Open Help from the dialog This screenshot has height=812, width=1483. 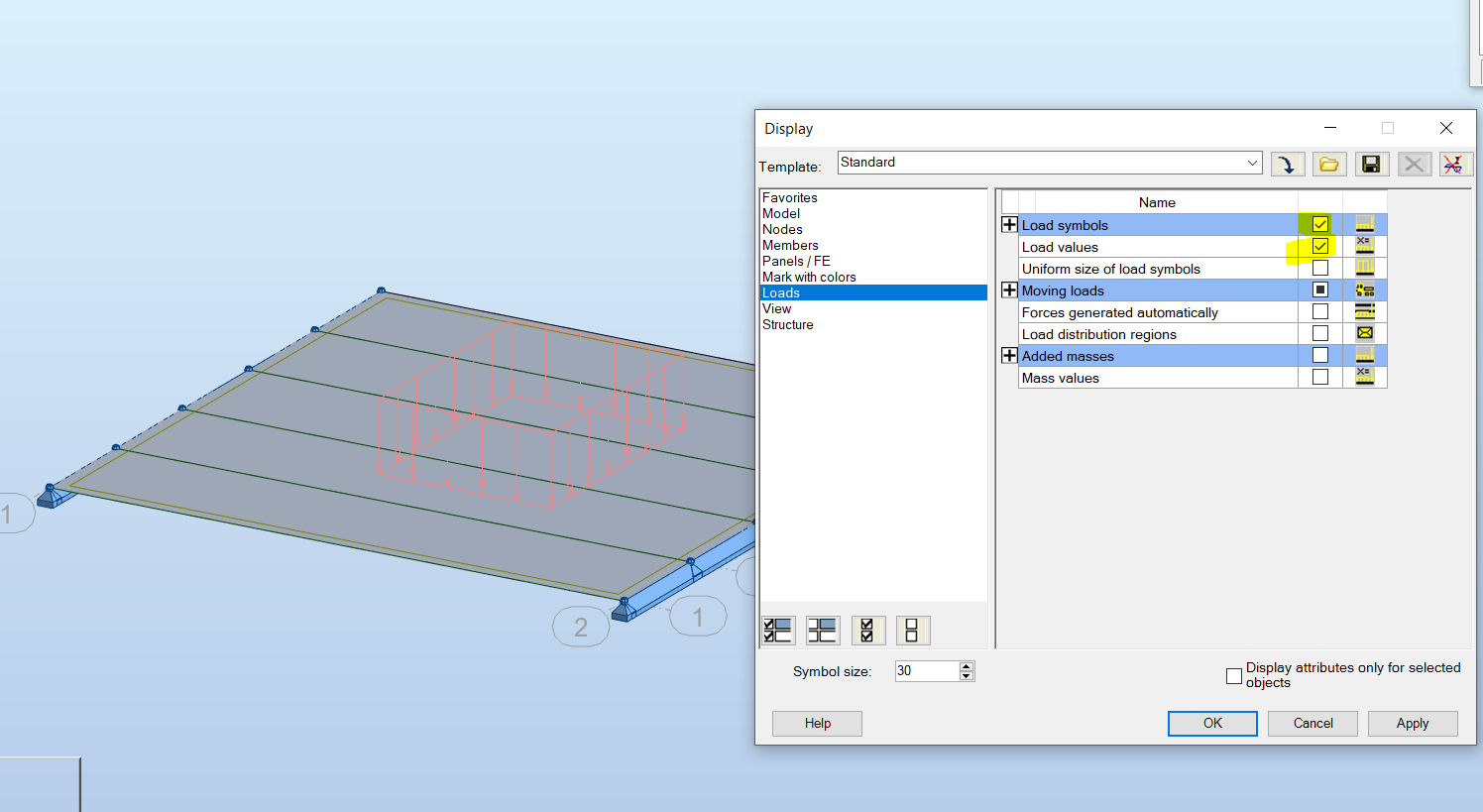pos(817,723)
